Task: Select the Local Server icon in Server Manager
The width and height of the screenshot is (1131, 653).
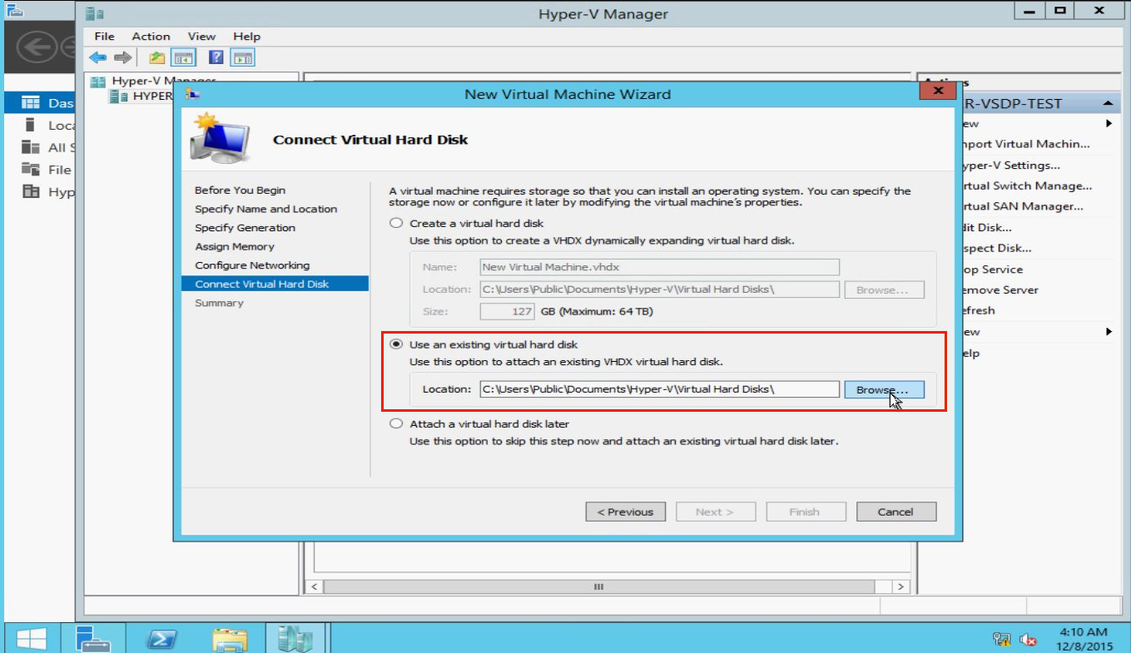Action: [31, 126]
